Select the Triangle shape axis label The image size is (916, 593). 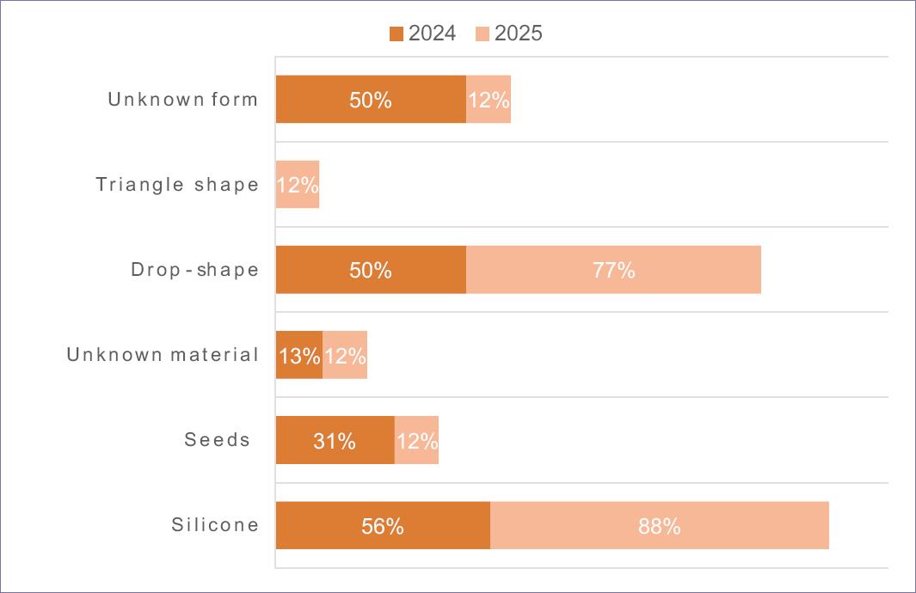click(177, 185)
